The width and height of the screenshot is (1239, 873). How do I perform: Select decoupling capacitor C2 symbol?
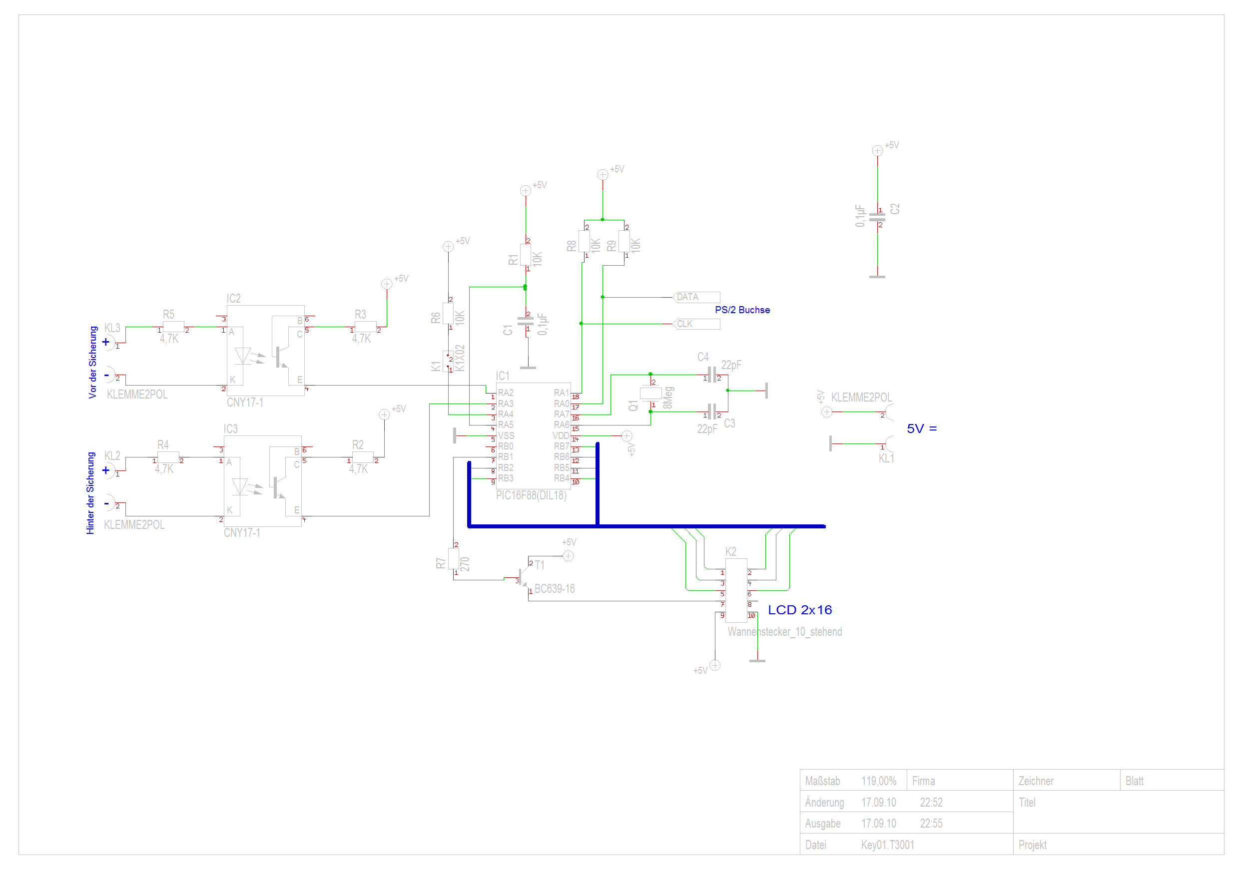point(877,217)
